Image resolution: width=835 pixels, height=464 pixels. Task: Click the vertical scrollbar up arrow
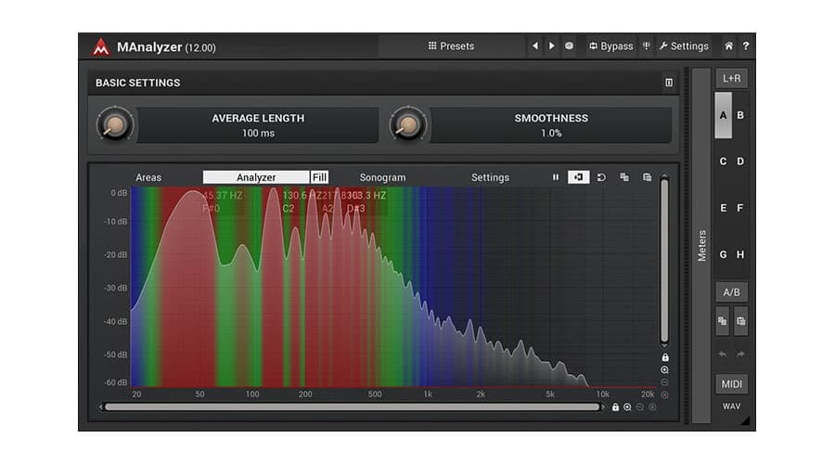pyautogui.click(x=664, y=175)
